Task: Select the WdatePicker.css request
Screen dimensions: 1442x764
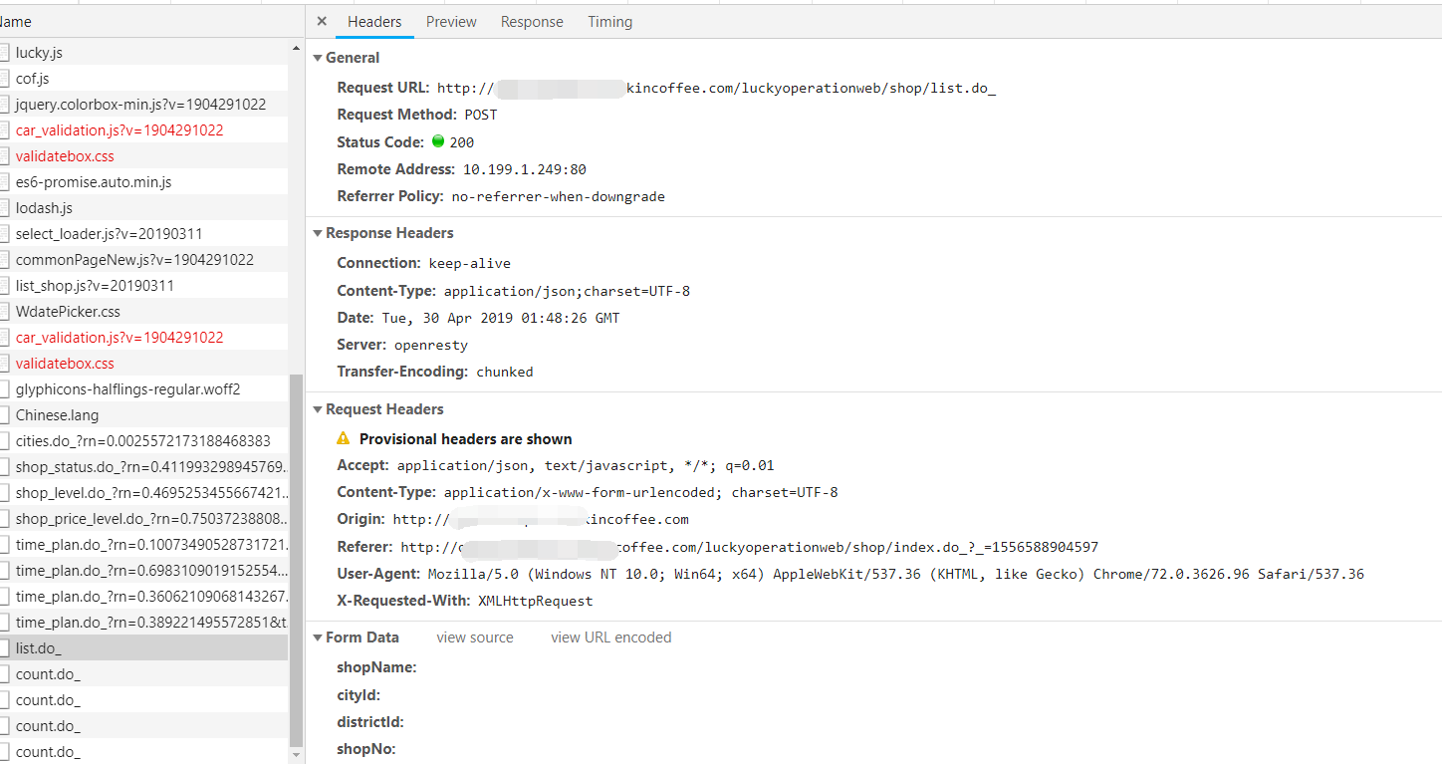Action: click(x=143, y=311)
